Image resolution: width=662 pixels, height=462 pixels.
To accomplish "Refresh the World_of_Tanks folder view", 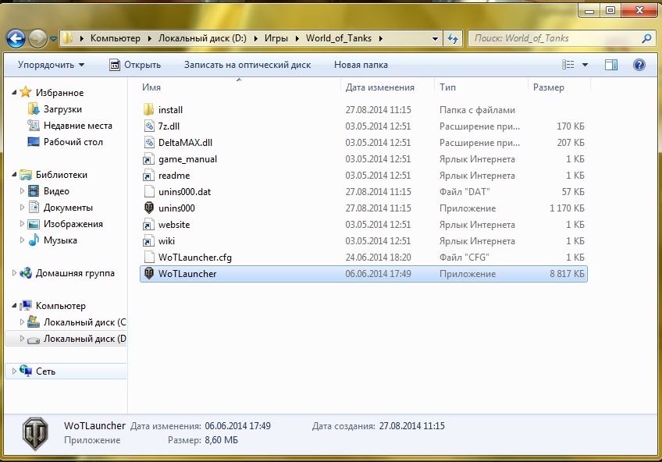I will (x=453, y=39).
